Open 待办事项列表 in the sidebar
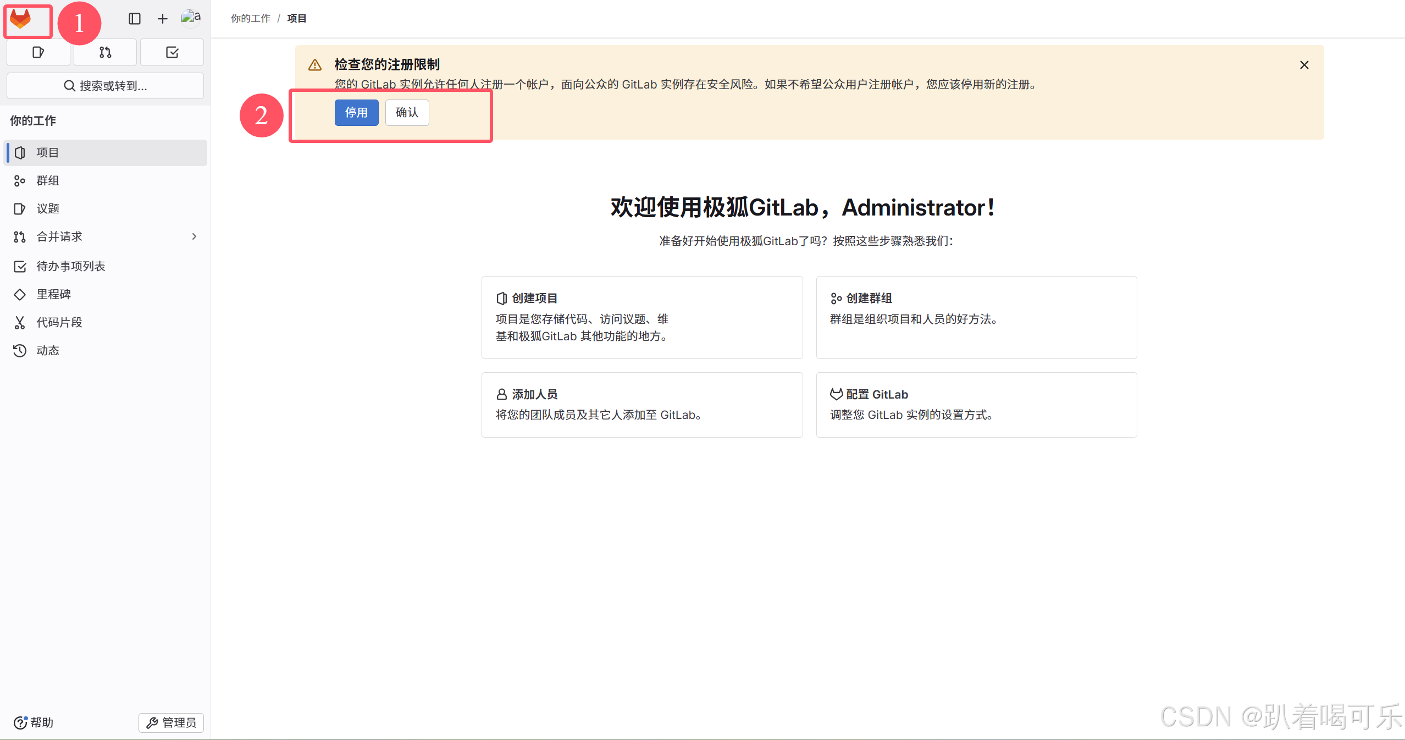1405x740 pixels. pos(105,266)
